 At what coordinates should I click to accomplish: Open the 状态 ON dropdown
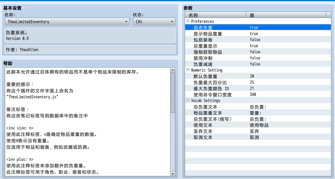click(154, 22)
